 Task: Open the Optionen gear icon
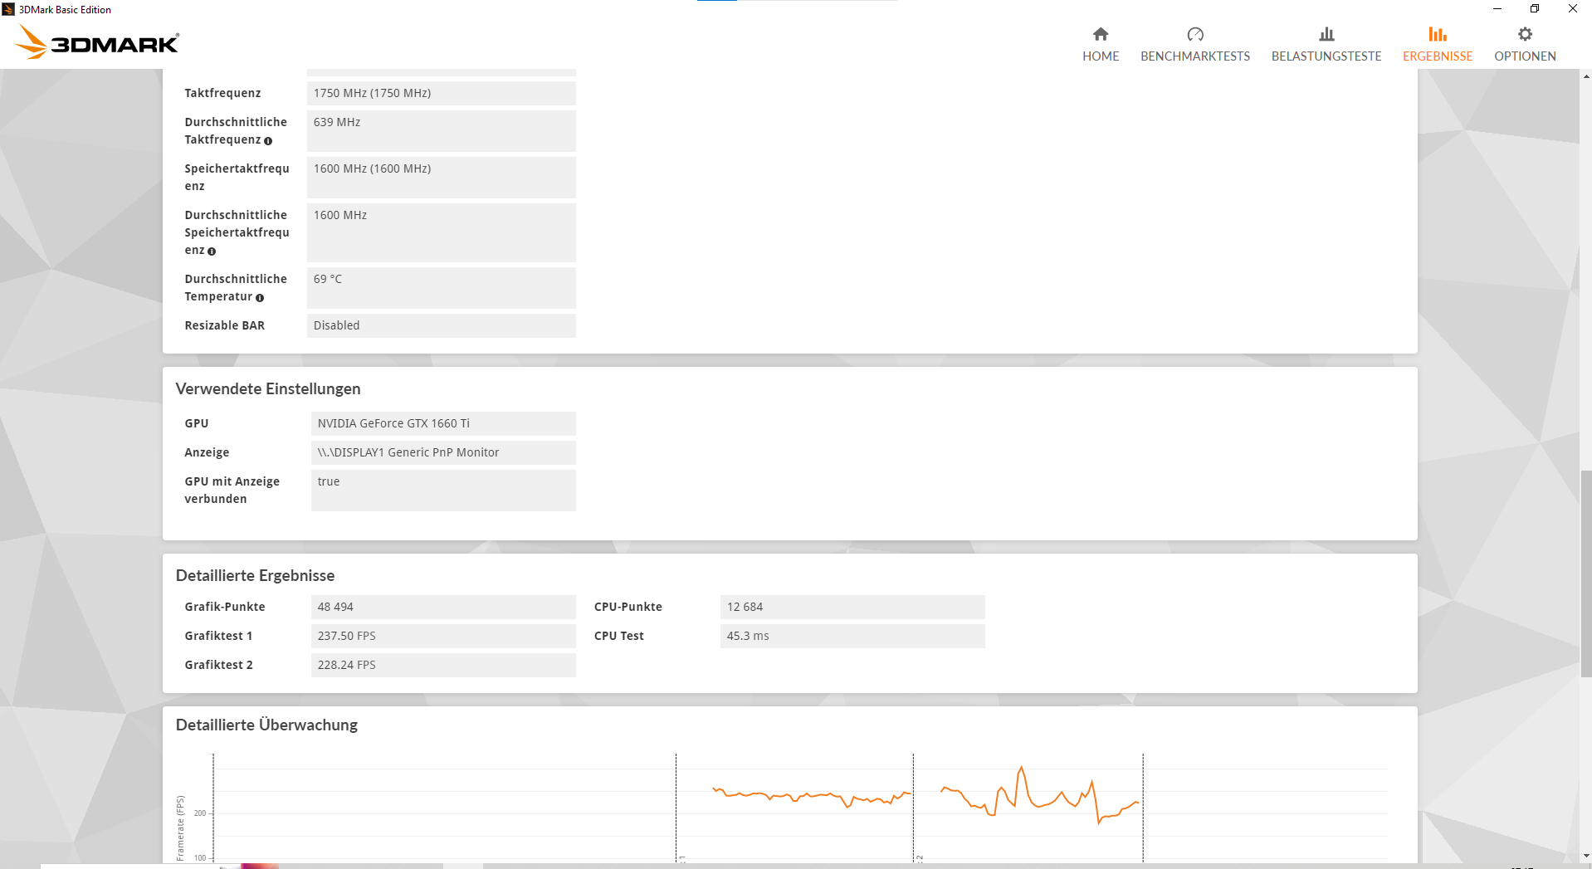(1525, 34)
